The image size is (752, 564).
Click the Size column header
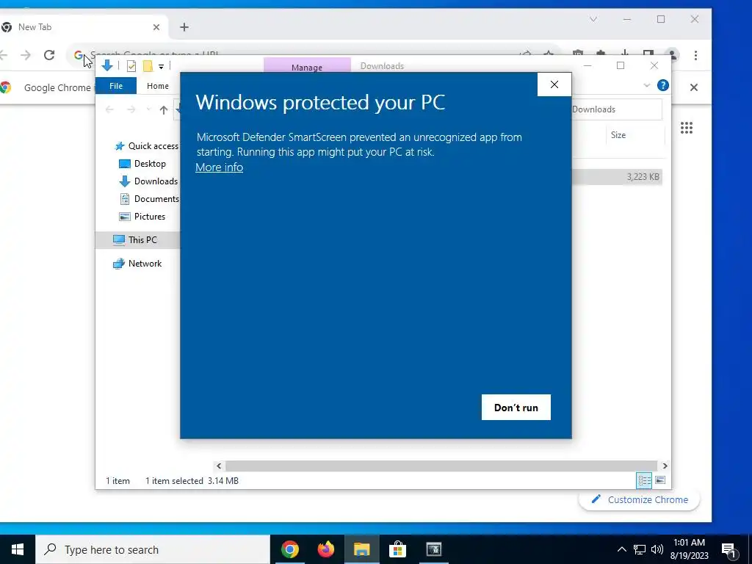coord(618,135)
